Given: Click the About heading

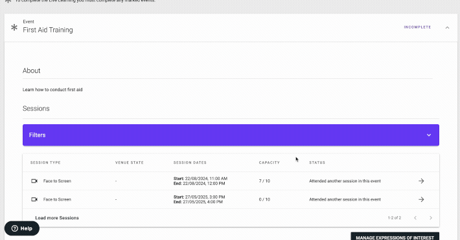Looking at the screenshot, I should coord(31,71).
